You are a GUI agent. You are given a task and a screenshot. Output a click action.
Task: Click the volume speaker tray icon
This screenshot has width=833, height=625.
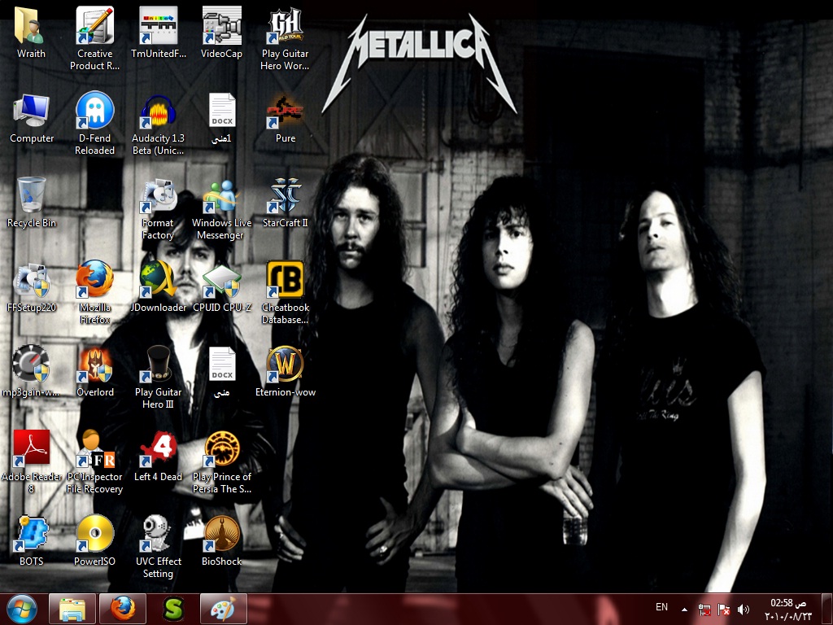[743, 609]
